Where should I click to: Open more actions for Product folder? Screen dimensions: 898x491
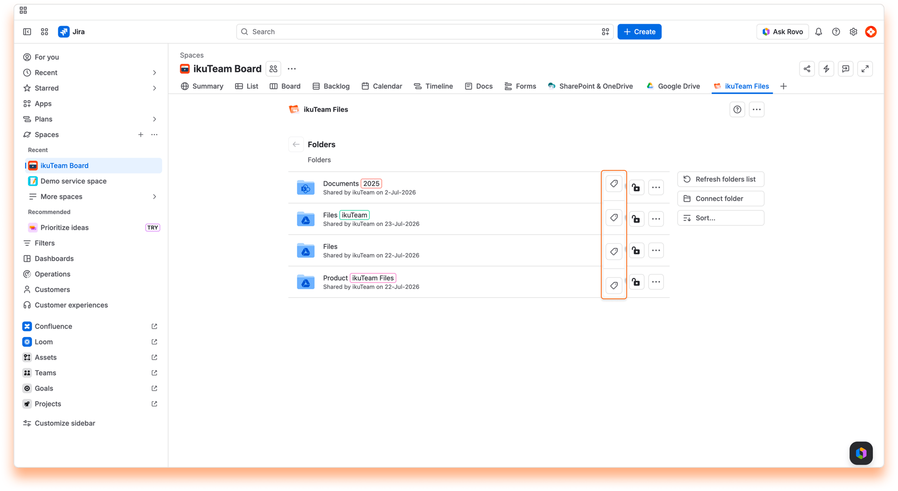[656, 282]
